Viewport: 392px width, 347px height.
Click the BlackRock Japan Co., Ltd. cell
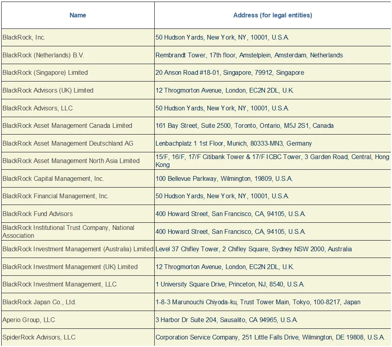tap(78, 302)
